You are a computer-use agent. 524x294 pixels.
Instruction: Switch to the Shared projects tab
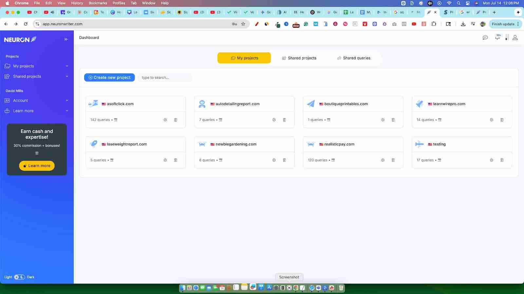tap(299, 58)
